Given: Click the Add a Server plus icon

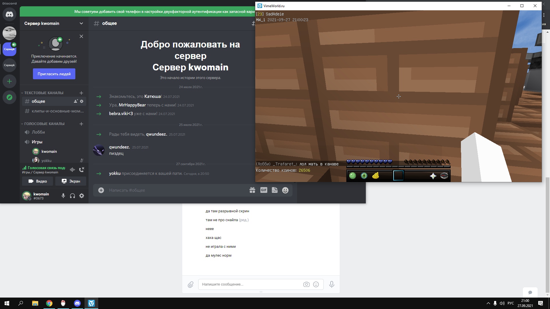Looking at the screenshot, I should pos(9,81).
